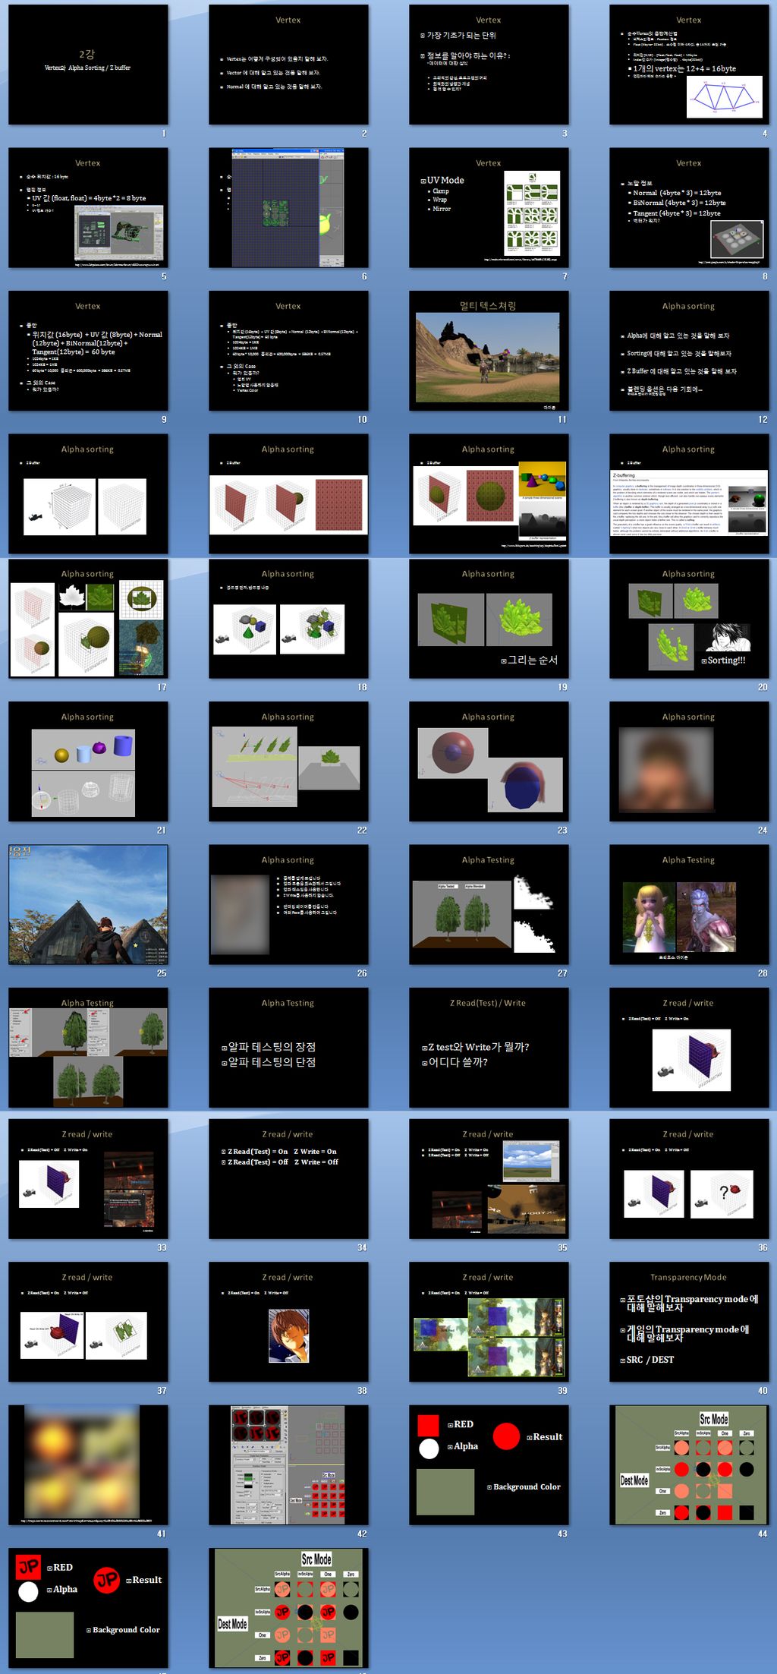The height and width of the screenshot is (1674, 777).
Task: Open slide 31 titled Z Read(Test) / Write
Action: coord(489,1048)
